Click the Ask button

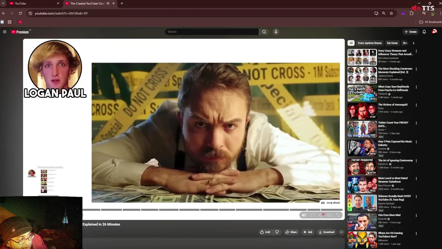[x=308, y=232]
